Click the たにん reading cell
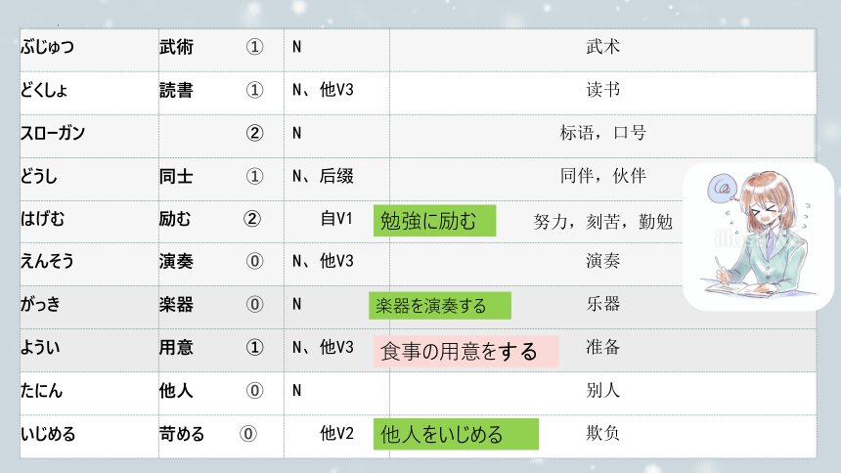 tap(43, 390)
